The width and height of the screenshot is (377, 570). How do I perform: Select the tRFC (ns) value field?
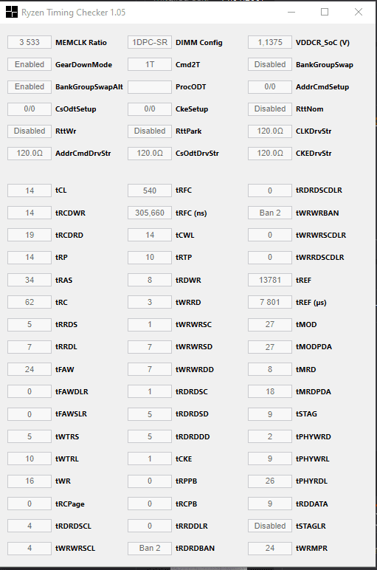(x=150, y=213)
